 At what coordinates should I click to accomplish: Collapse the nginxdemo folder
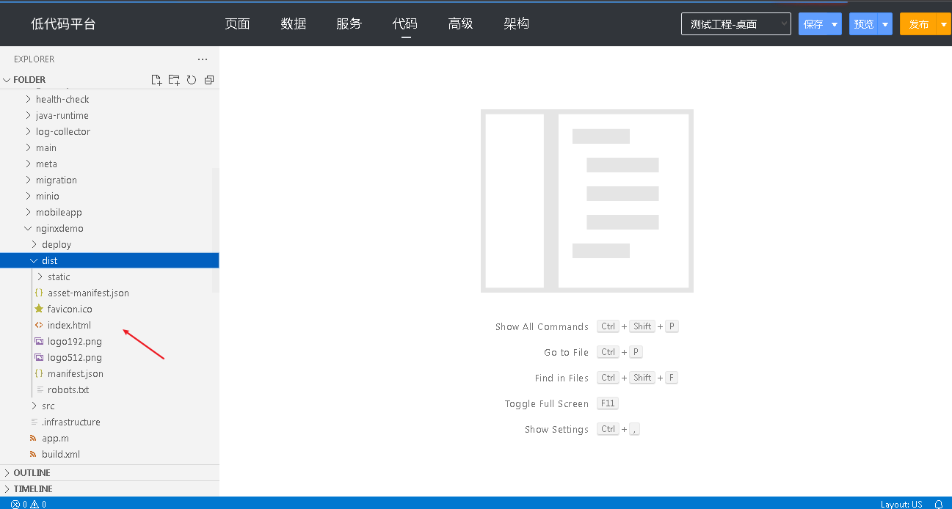28,228
